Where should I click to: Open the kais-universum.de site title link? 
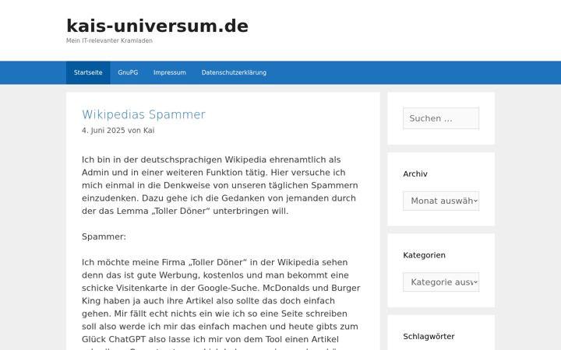[157, 26]
